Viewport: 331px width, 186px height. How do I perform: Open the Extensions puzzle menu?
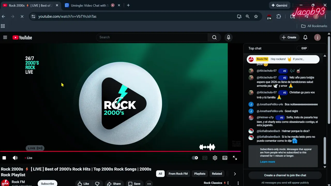[279, 16]
